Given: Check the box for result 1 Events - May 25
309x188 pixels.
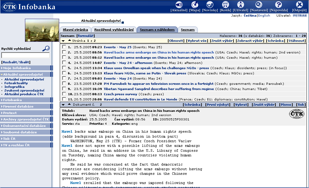Looking at the screenshot, I should pyautogui.click(x=64, y=47).
